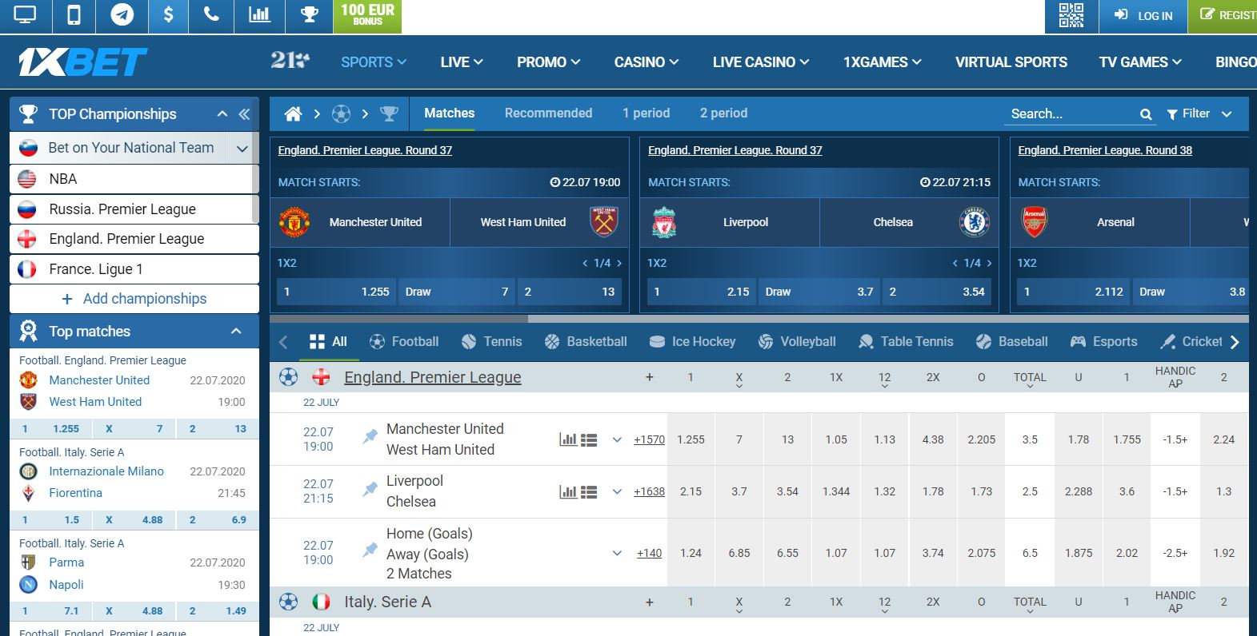
Task: Open the Filter dropdown
Action: pos(1199,113)
